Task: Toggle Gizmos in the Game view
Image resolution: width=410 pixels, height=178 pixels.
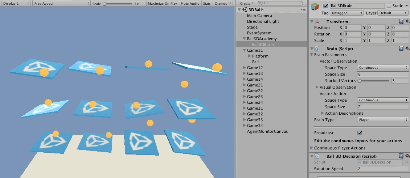Action: [x=221, y=4]
